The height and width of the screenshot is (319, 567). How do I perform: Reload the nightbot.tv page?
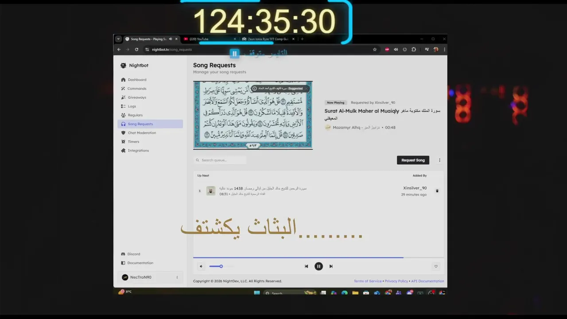[136, 50]
